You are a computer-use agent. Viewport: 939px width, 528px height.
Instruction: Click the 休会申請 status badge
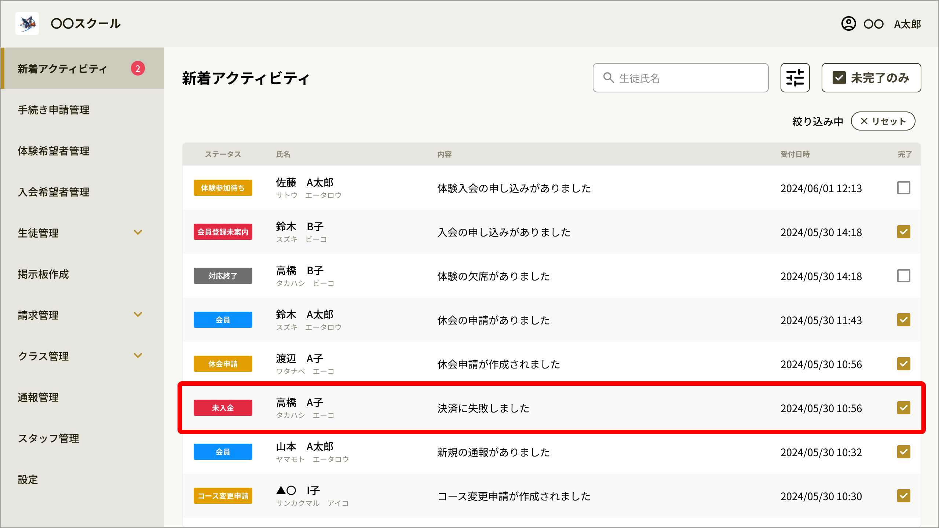pos(223,364)
